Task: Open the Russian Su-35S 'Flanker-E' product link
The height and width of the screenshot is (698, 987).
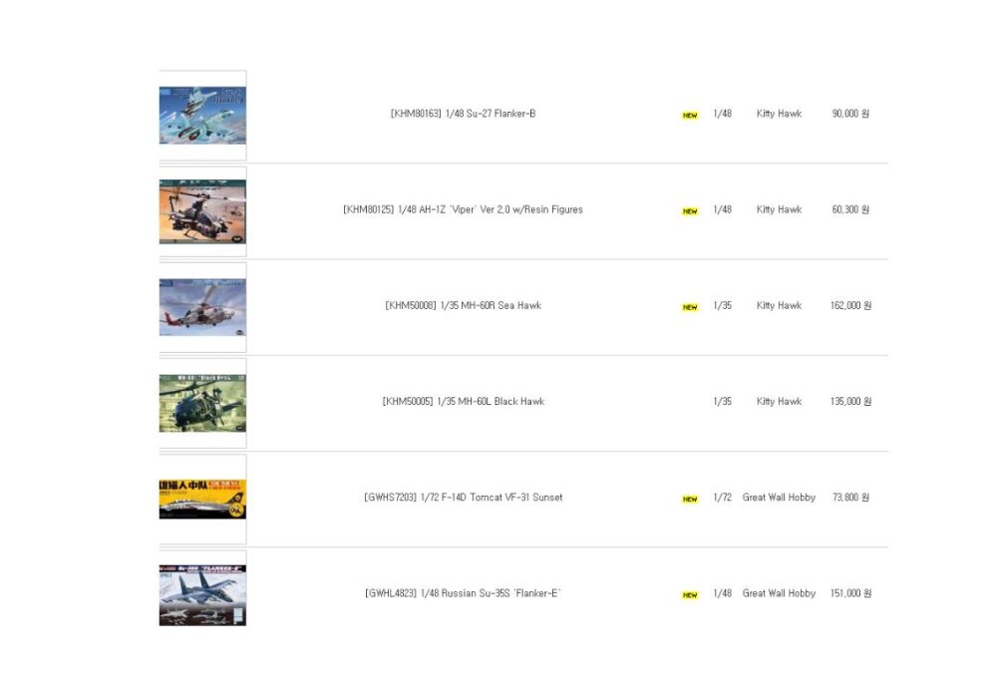Action: pyautogui.click(x=463, y=592)
